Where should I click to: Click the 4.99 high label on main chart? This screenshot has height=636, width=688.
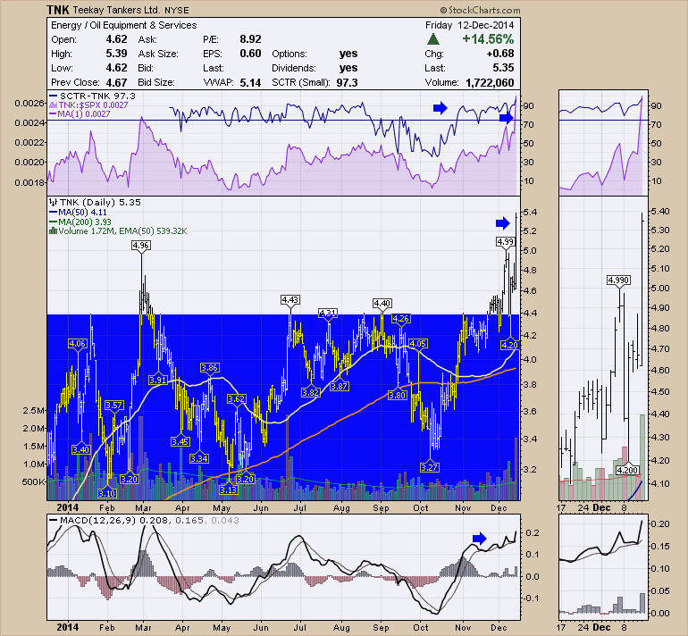[505, 242]
